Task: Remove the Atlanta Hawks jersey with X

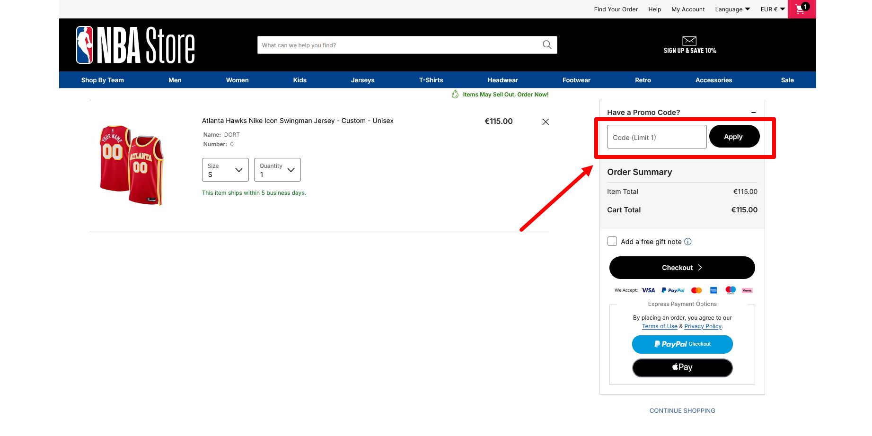Action: pos(546,122)
